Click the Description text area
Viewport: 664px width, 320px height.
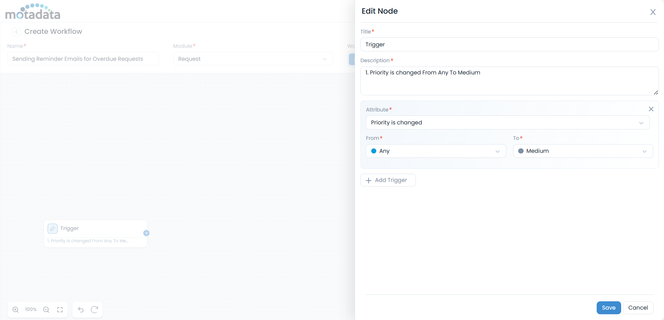(509, 81)
